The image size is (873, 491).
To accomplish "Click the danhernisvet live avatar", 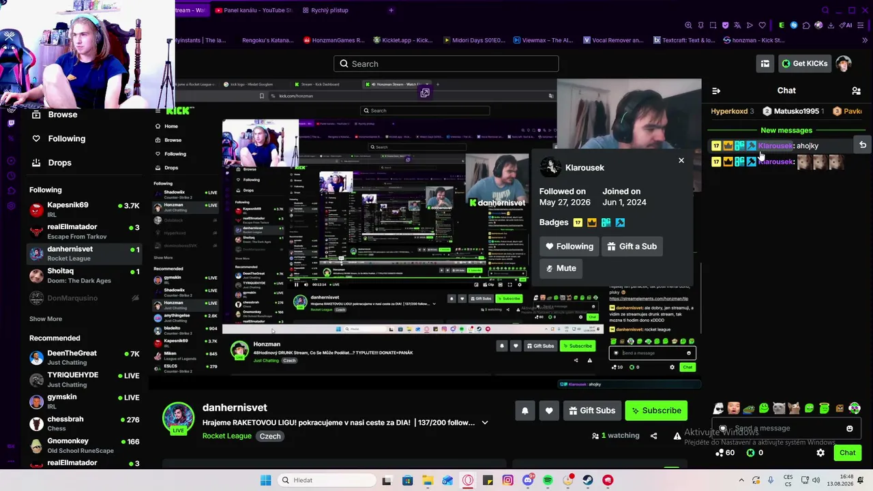I will point(178,418).
